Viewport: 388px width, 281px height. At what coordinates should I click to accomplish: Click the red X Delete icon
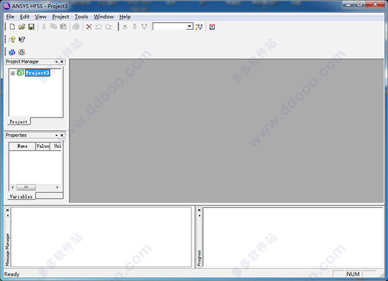(89, 27)
